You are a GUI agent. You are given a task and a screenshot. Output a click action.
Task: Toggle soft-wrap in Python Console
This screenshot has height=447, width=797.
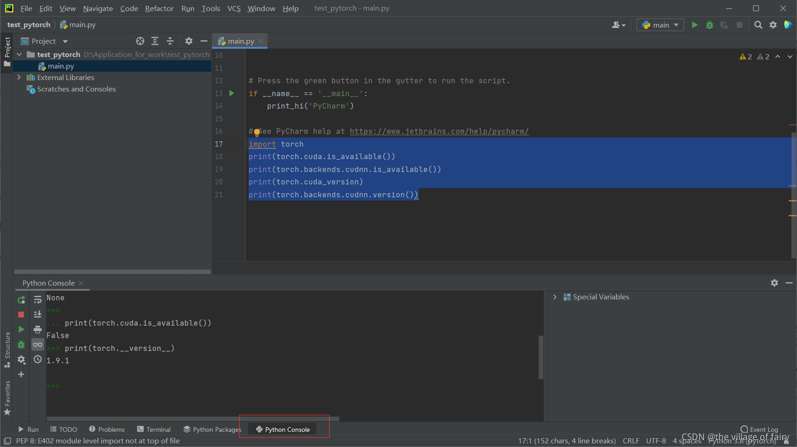tap(38, 300)
